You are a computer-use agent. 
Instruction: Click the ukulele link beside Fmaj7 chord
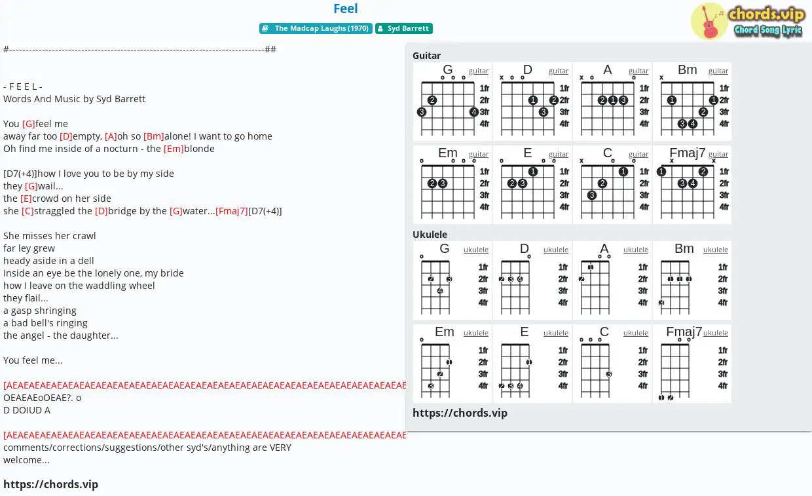tap(716, 333)
